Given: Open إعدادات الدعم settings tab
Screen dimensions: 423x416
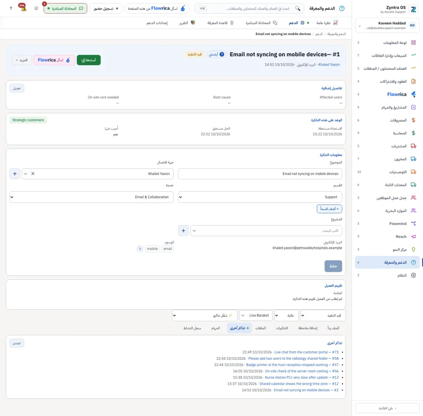Looking at the screenshot, I should pos(157,23).
